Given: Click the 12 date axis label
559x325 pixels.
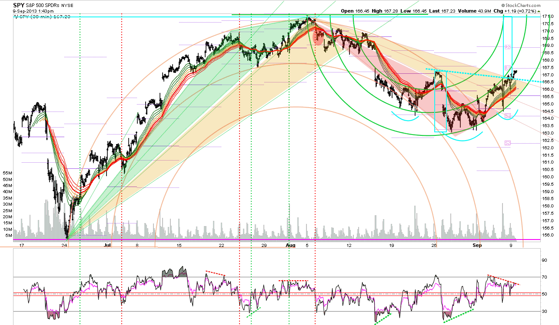Looking at the screenshot, I should 349,245.
